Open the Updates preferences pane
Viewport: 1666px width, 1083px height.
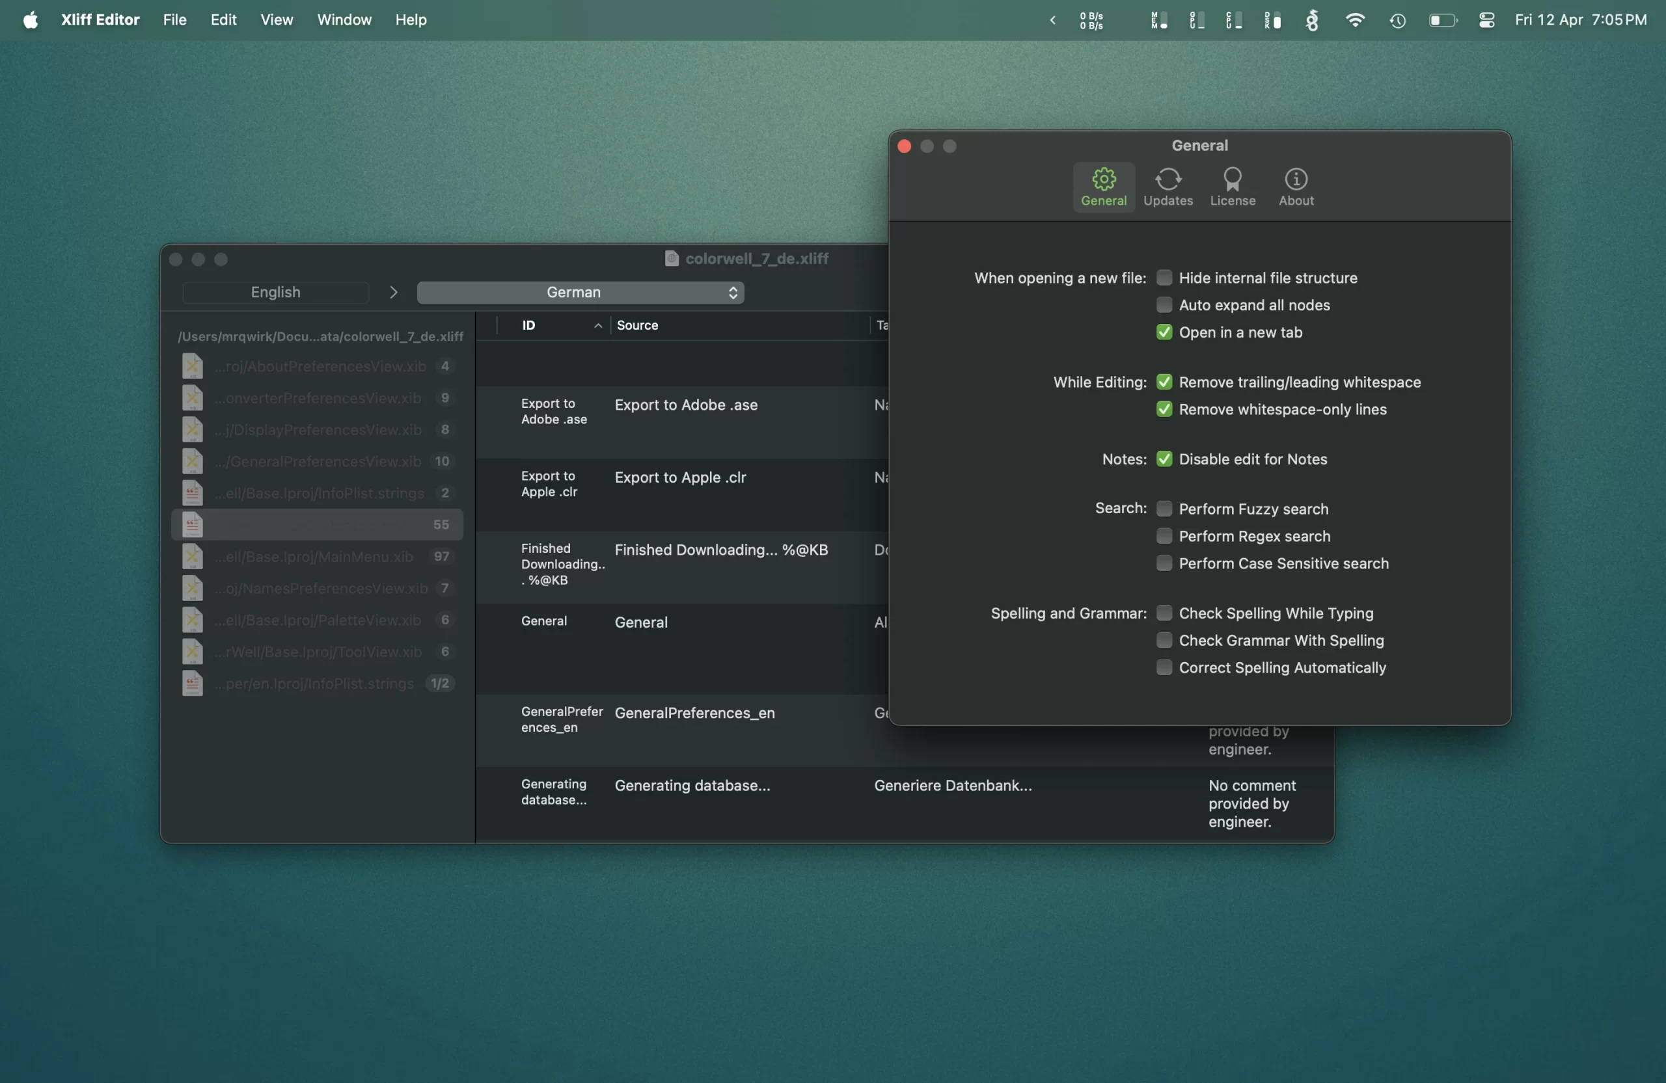coord(1168,187)
